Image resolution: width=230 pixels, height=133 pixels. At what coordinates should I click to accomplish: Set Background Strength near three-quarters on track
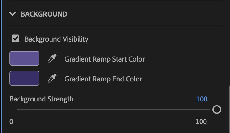[162, 110]
